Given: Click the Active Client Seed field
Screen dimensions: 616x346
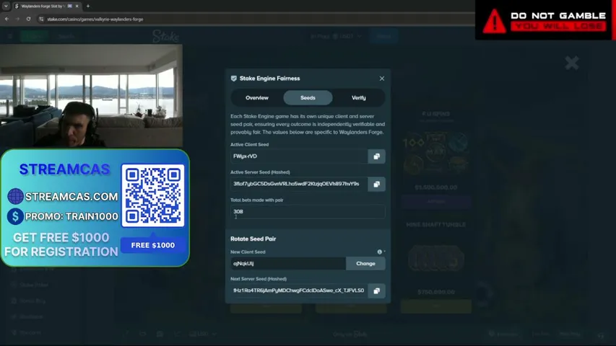Looking at the screenshot, I should 299,156.
